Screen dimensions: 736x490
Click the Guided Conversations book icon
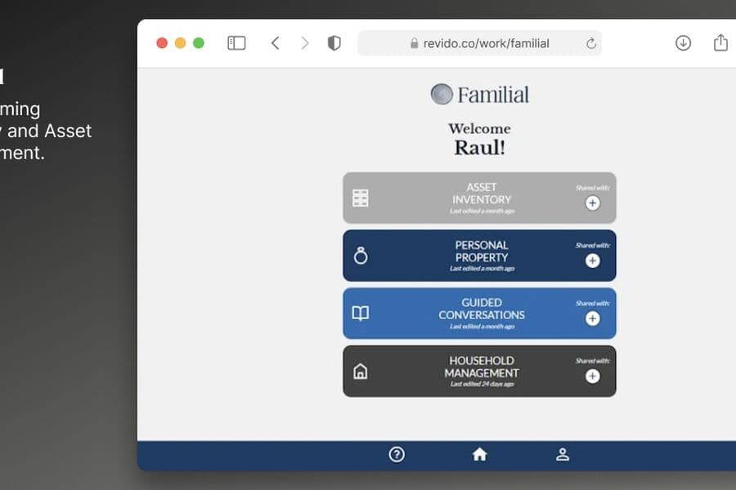tap(361, 314)
